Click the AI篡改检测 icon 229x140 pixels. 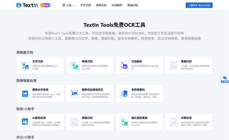pyautogui.click(x=25, y=122)
